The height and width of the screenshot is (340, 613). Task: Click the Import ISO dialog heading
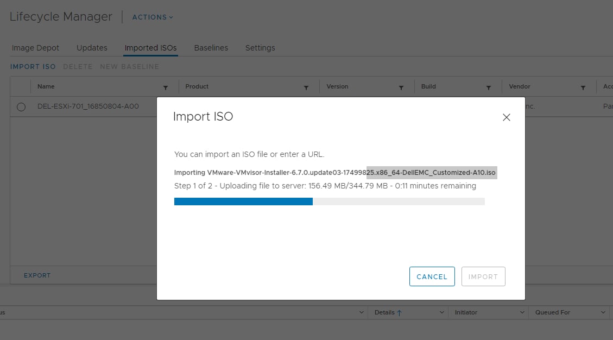pyautogui.click(x=203, y=117)
